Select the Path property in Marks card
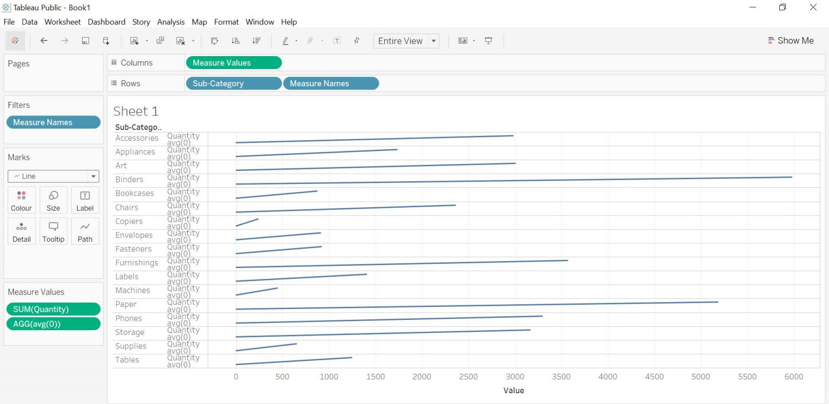Viewport: 829px width, 404px height. tap(85, 231)
